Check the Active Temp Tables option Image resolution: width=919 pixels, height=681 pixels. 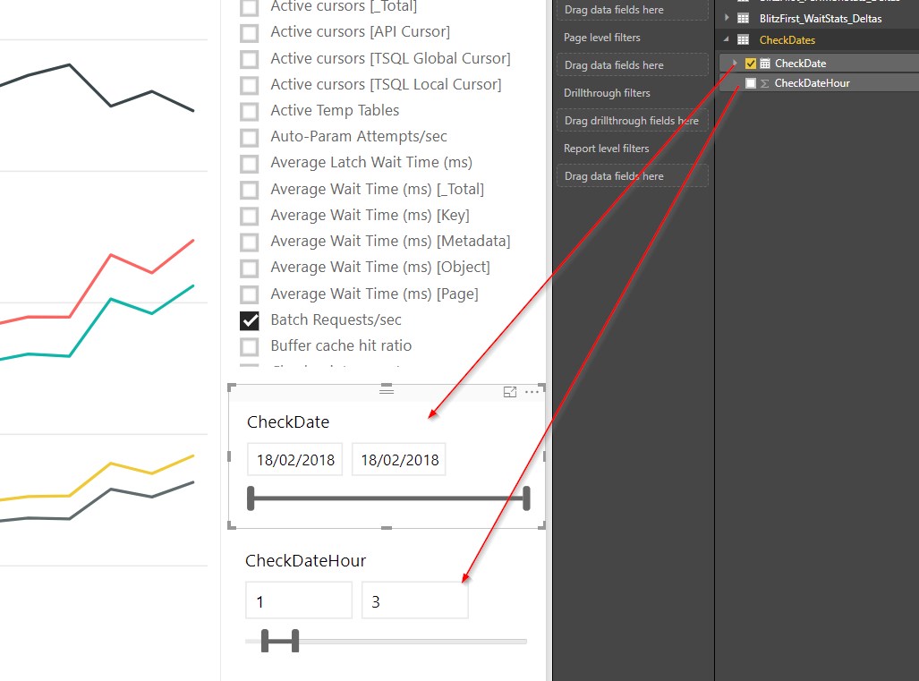(250, 111)
